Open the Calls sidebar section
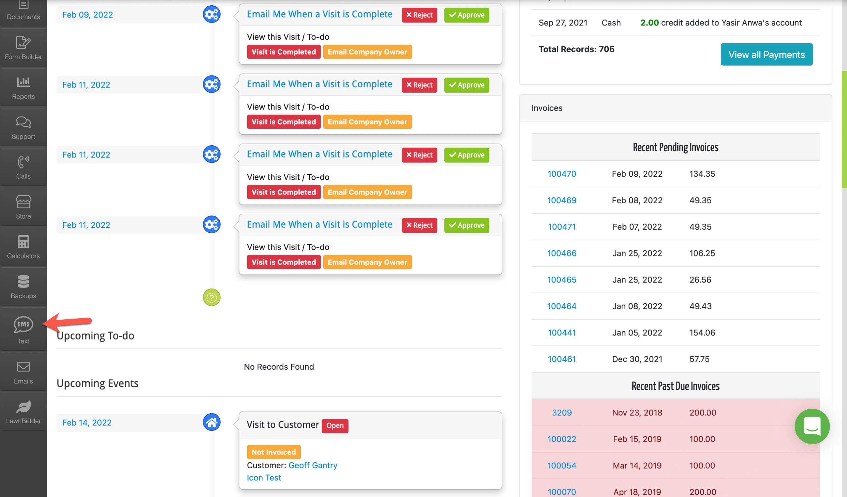 23,167
